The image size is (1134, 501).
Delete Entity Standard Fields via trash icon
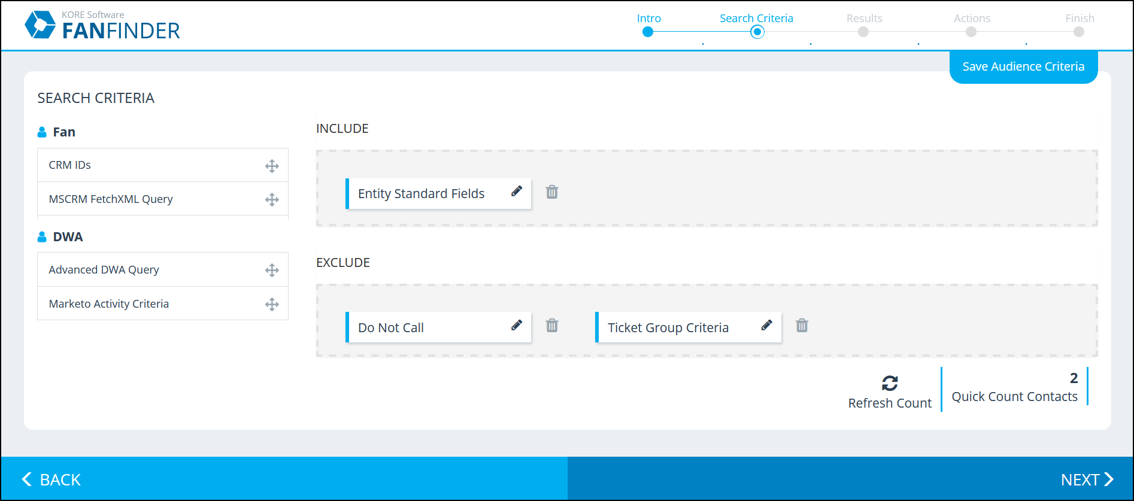[552, 192]
